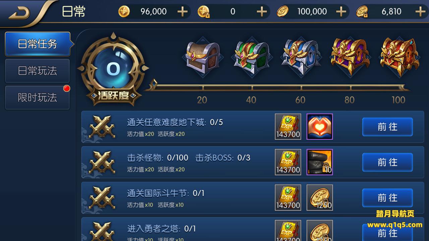Image resolution: width=429 pixels, height=241 pixels.
Task: Select the 日常任务 tab
Action: pos(38,44)
